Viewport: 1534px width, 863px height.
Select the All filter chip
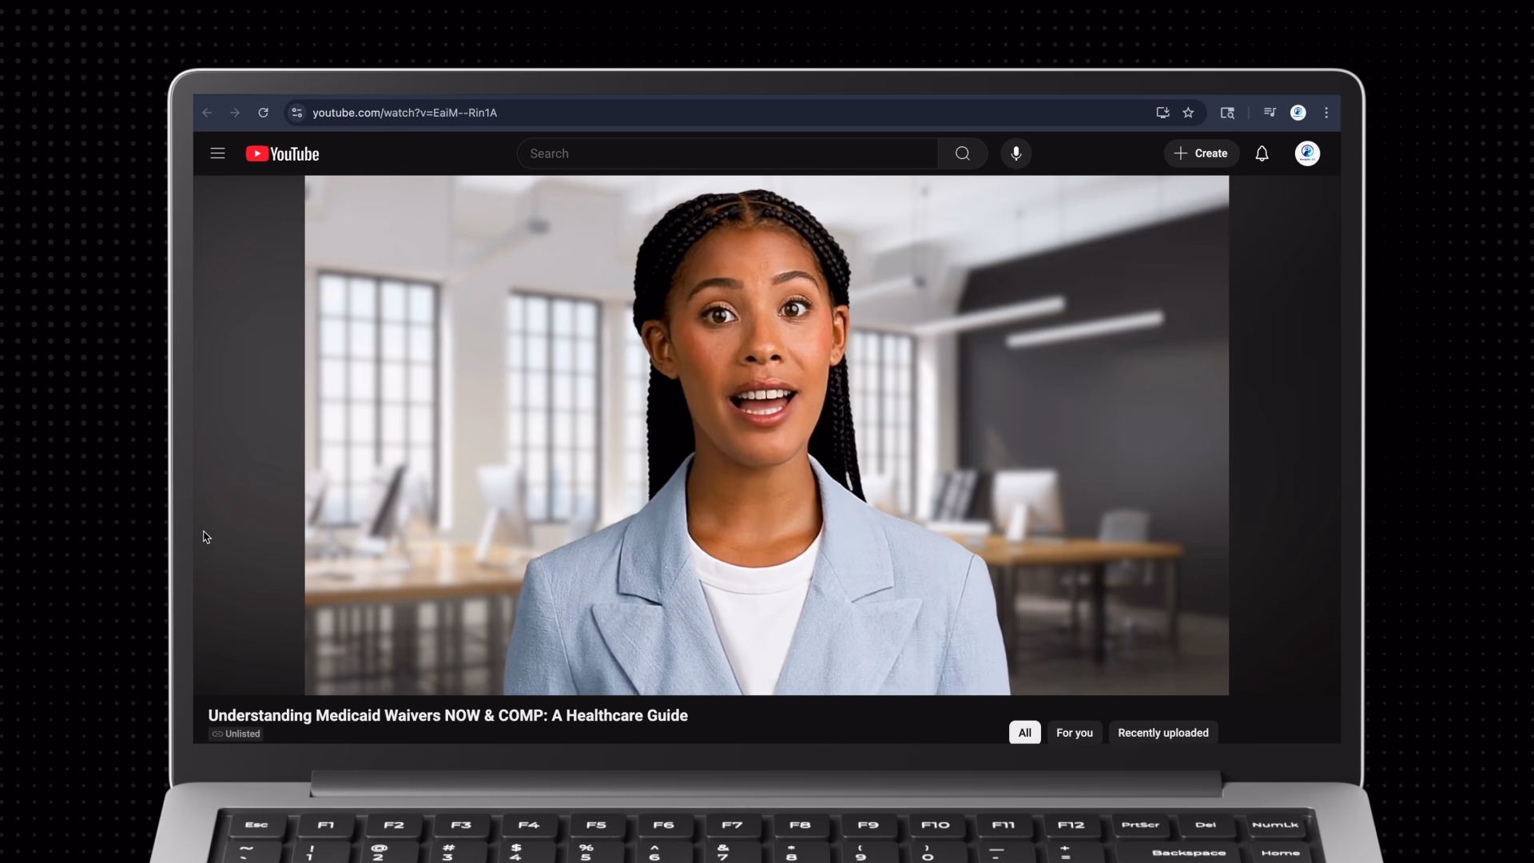click(x=1024, y=733)
